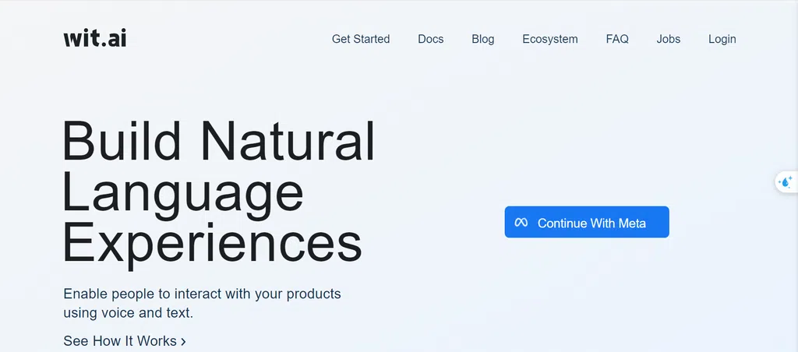Viewport: 798px width, 352px height.
Task: Visit the Jobs nav link
Action: pos(668,39)
